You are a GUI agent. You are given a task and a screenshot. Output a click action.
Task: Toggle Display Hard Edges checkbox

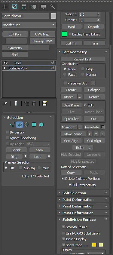pos(70,34)
